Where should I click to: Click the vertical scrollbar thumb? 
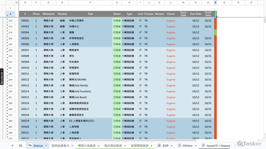265,21
